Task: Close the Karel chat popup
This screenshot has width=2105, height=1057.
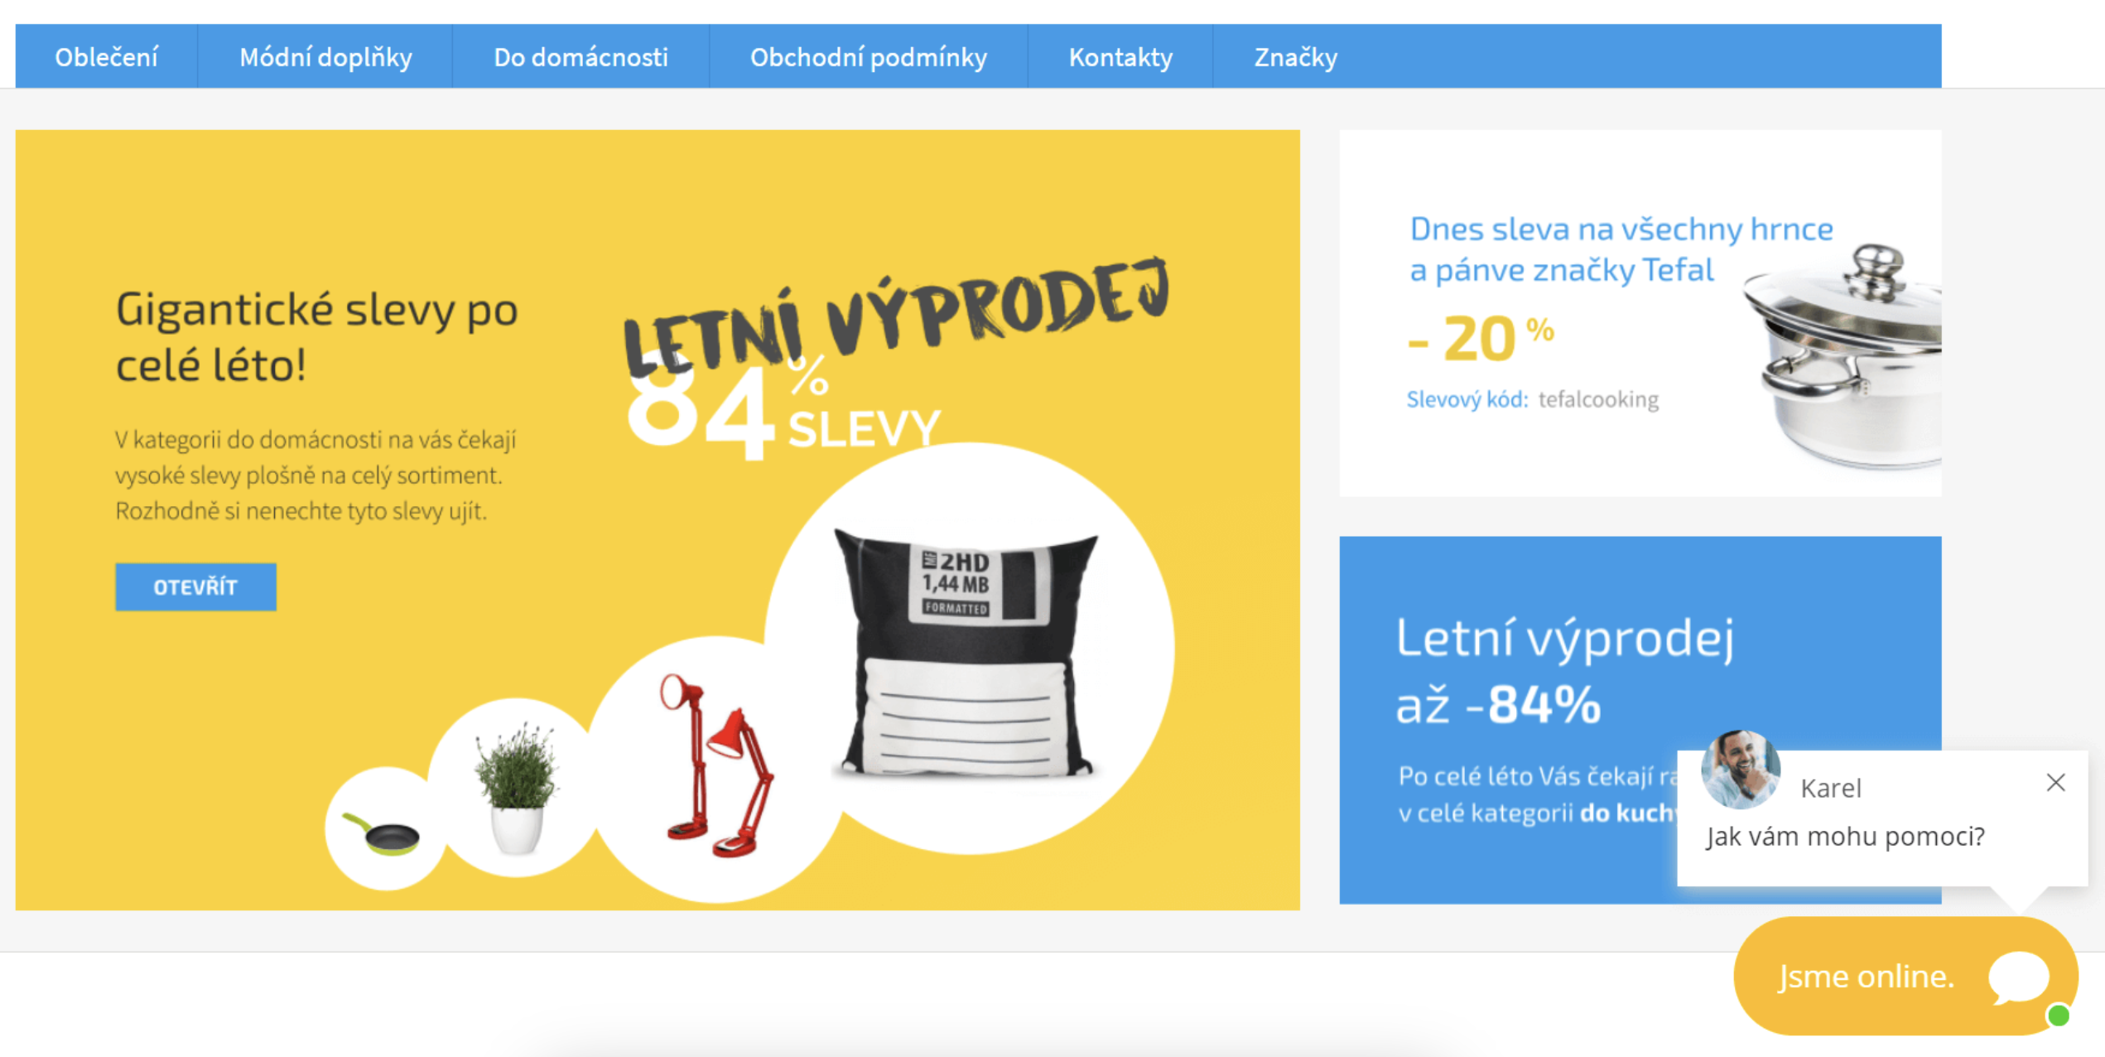Action: [2055, 783]
